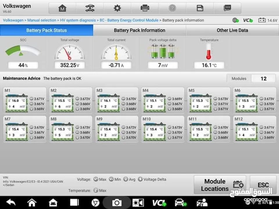Open Other Live Data tab
This screenshot has width=279, height=209.
(x=232, y=30)
